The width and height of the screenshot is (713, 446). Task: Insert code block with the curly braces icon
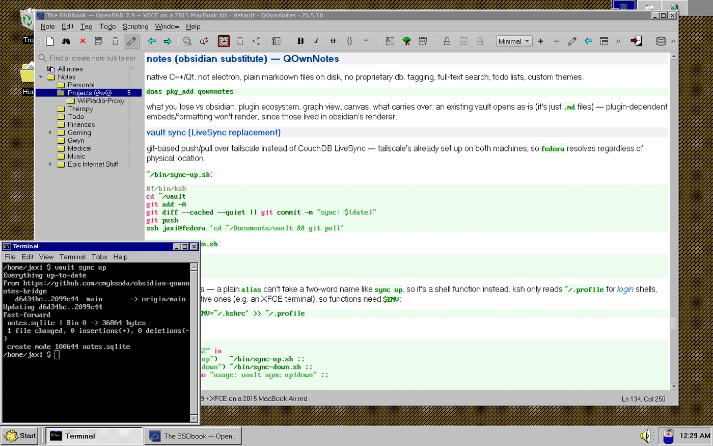(x=349, y=41)
